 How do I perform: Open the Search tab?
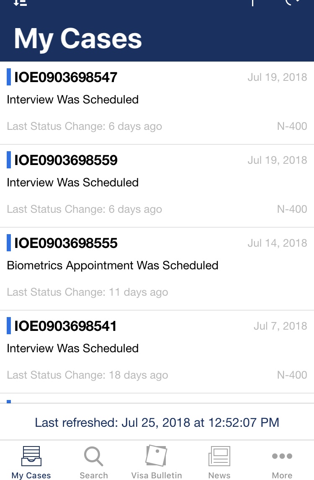(94, 462)
